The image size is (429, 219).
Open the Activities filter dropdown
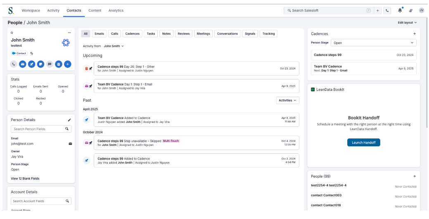287,100
